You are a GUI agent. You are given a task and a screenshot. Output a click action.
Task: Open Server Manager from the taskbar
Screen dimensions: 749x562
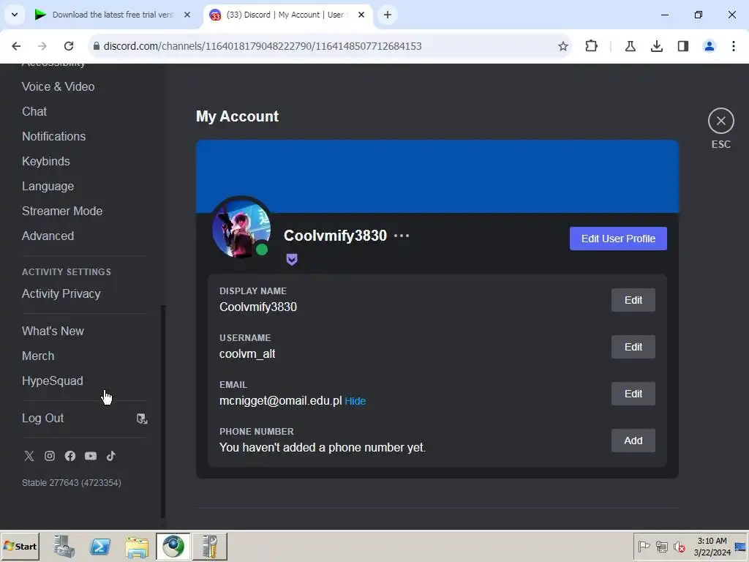(64, 546)
